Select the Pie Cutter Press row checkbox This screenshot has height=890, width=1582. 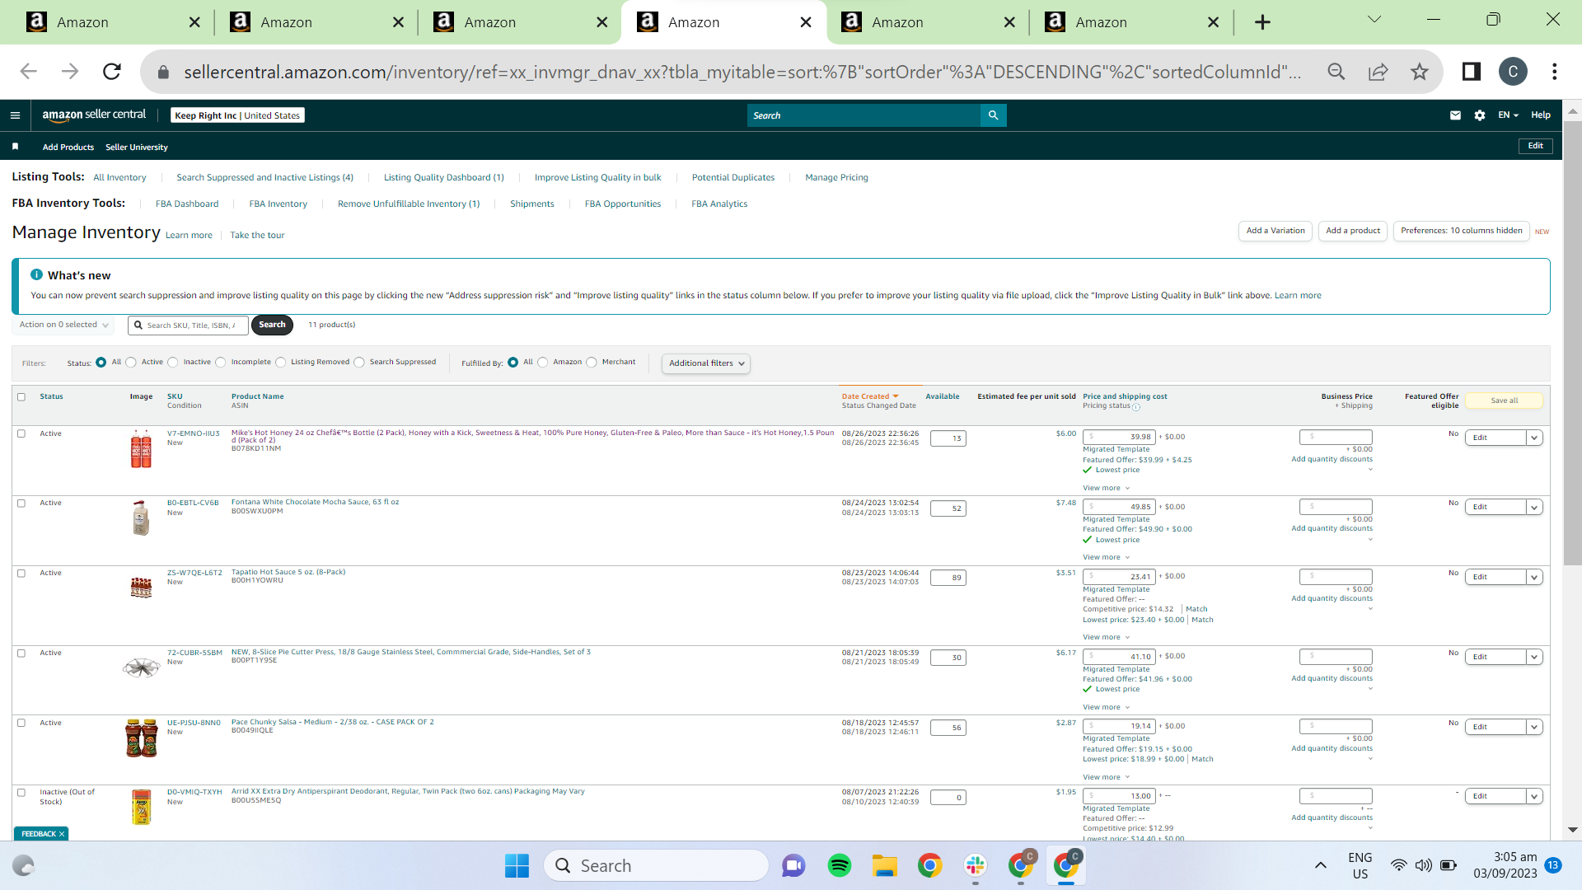(x=21, y=653)
